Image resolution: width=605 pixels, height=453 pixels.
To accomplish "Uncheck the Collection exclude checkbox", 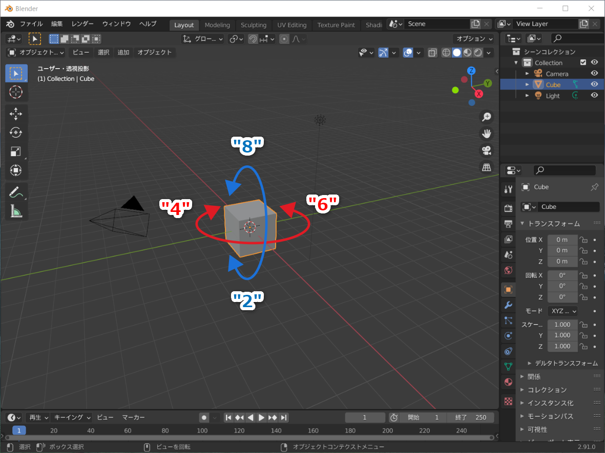I will click(582, 62).
